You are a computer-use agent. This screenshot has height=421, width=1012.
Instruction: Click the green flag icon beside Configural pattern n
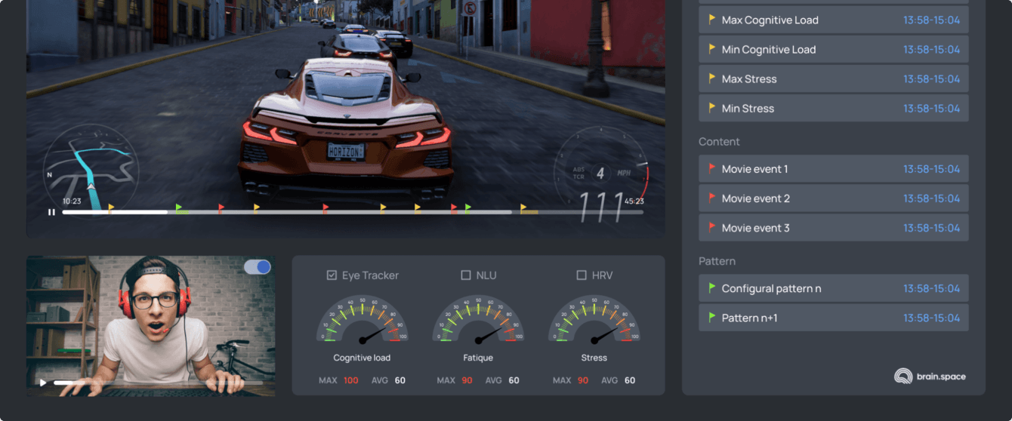tap(711, 287)
